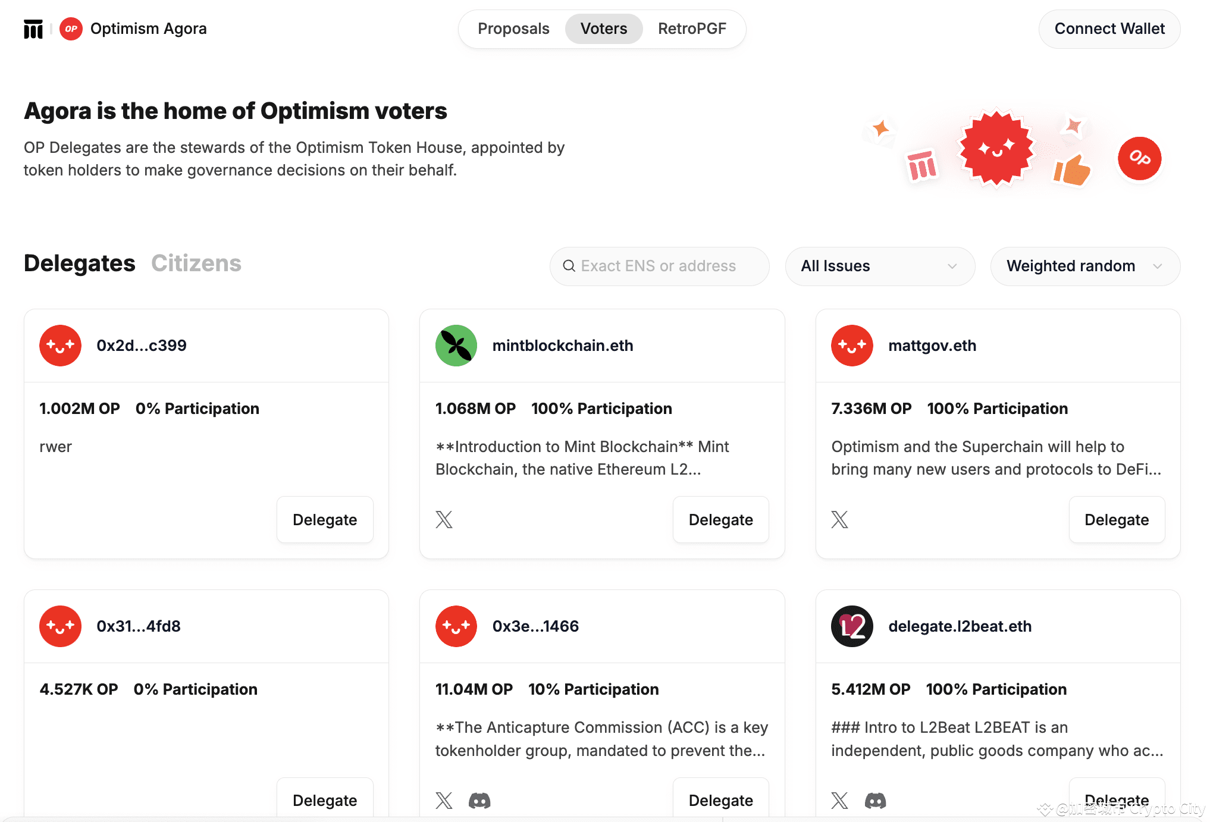This screenshot has height=822, width=1210.
Task: Open the Discord link on 0x3e...1466's card
Action: [x=479, y=801]
